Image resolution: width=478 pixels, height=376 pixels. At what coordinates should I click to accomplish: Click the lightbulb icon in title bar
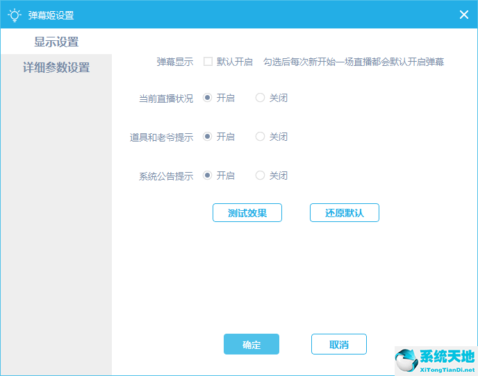point(15,15)
